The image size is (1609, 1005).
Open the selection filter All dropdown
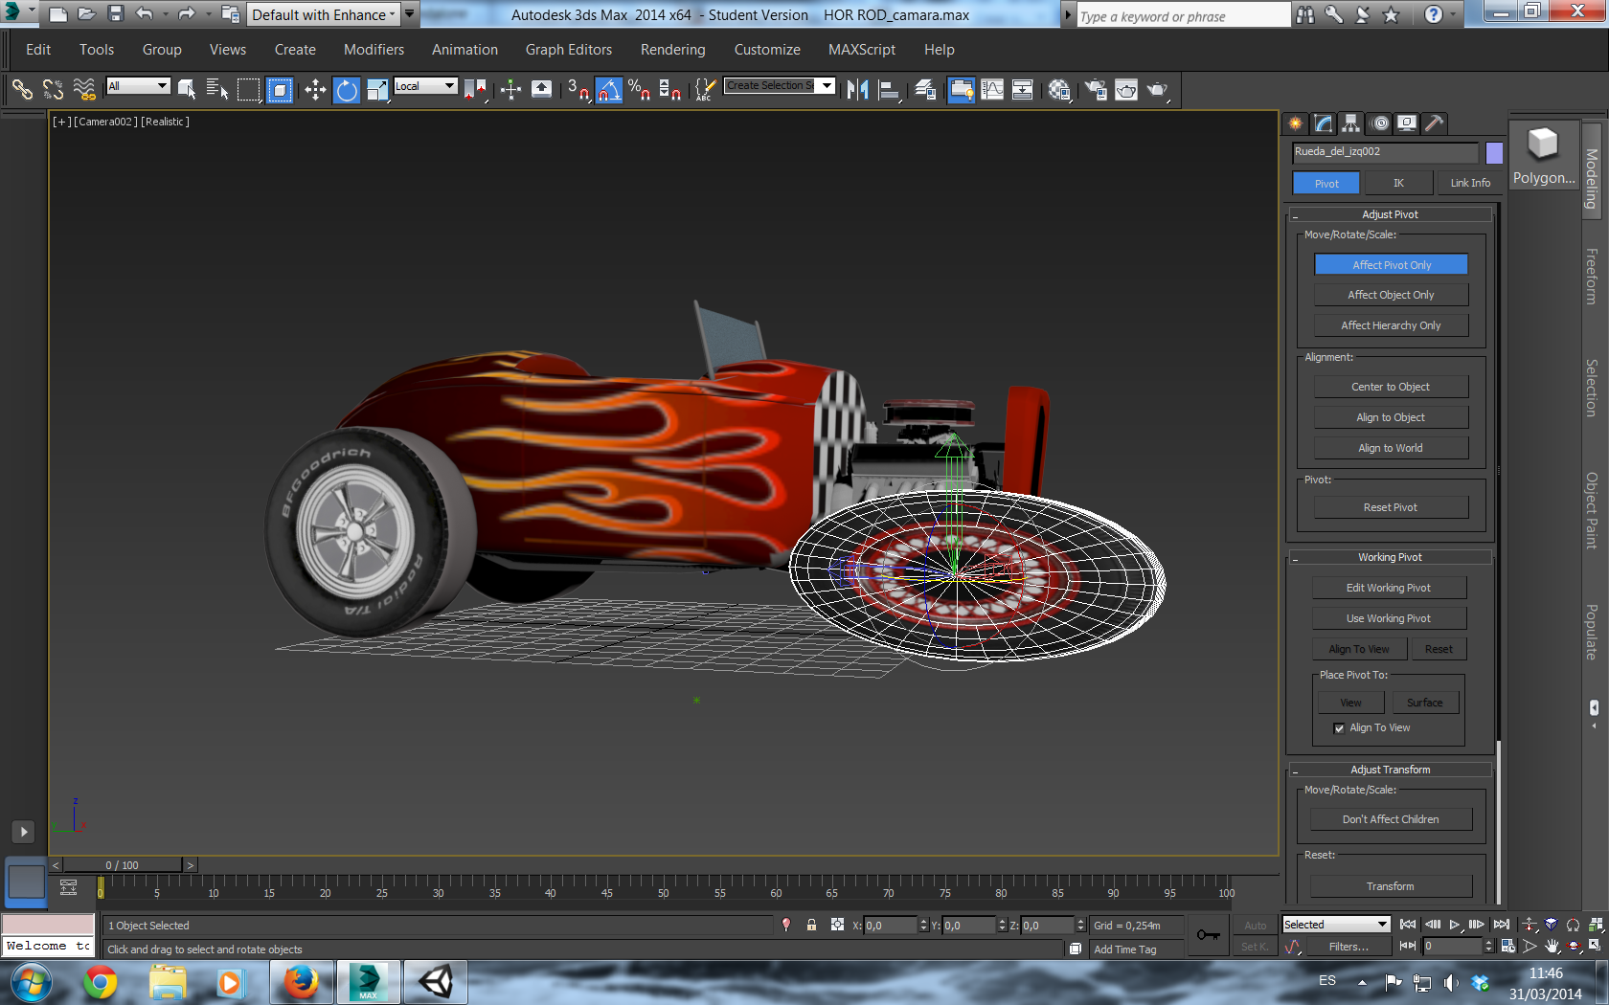[x=138, y=86]
